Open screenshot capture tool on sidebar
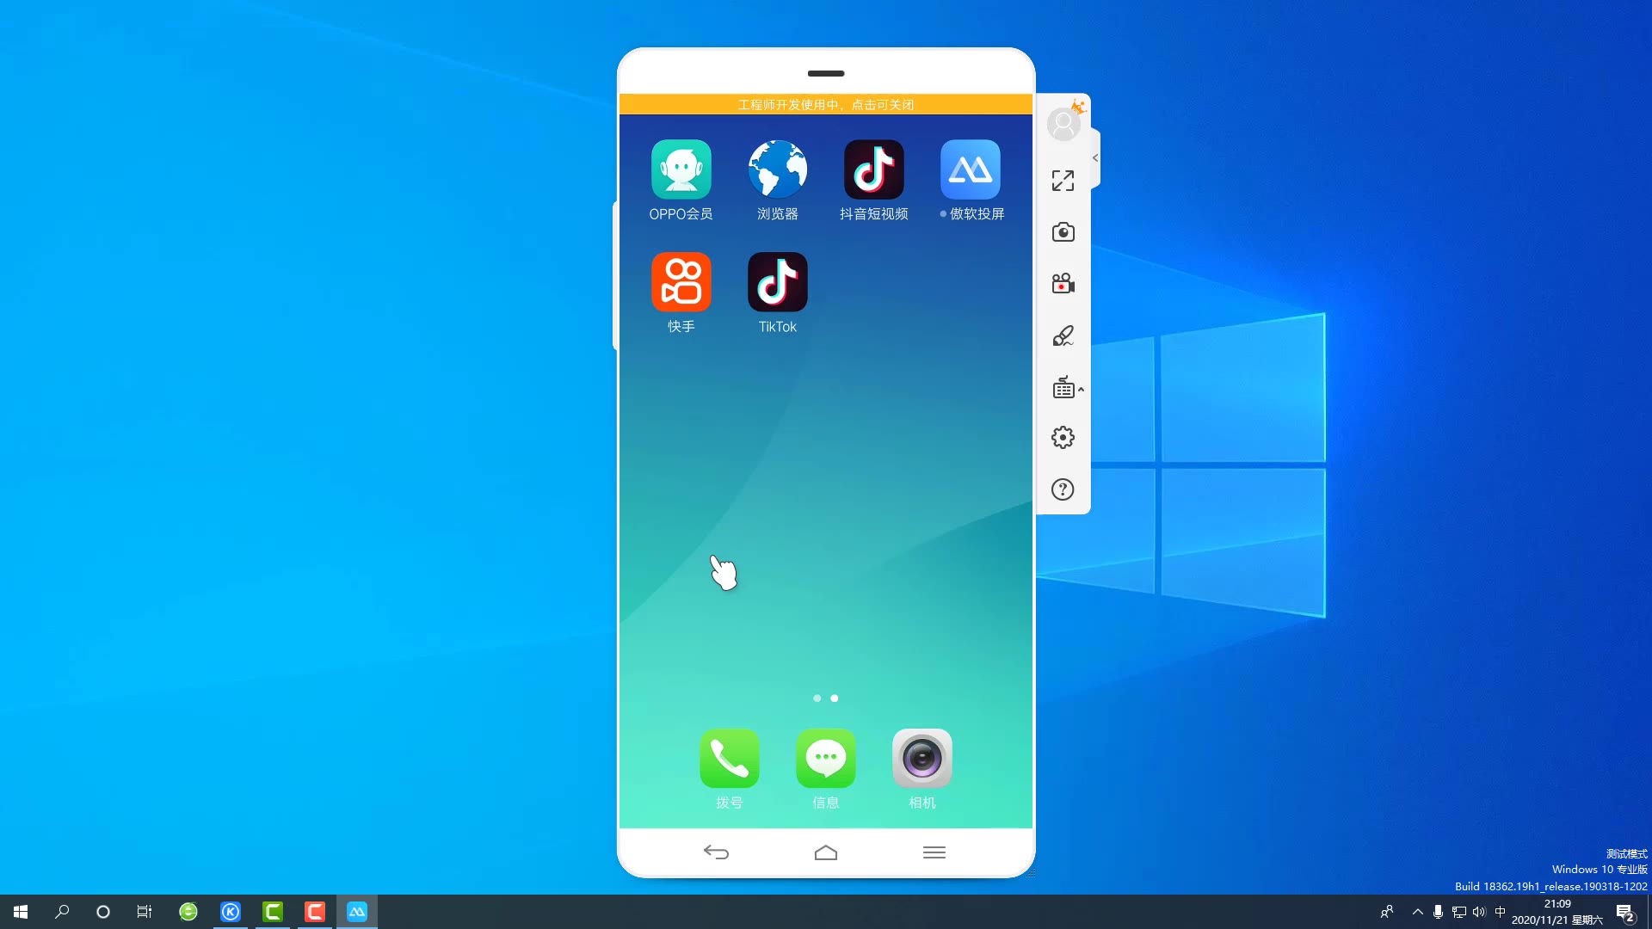 pyautogui.click(x=1062, y=231)
